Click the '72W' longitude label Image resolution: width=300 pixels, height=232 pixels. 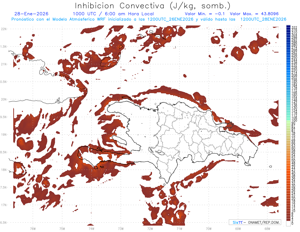tap(150, 228)
